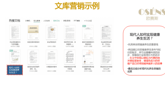Switch to the 求职/职场 tab

(67, 21)
